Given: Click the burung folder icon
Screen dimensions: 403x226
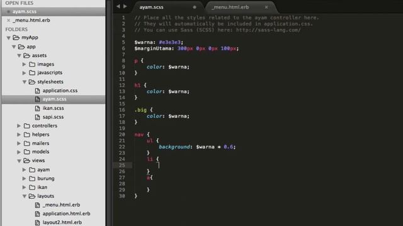Looking at the screenshot, I should point(32,178).
